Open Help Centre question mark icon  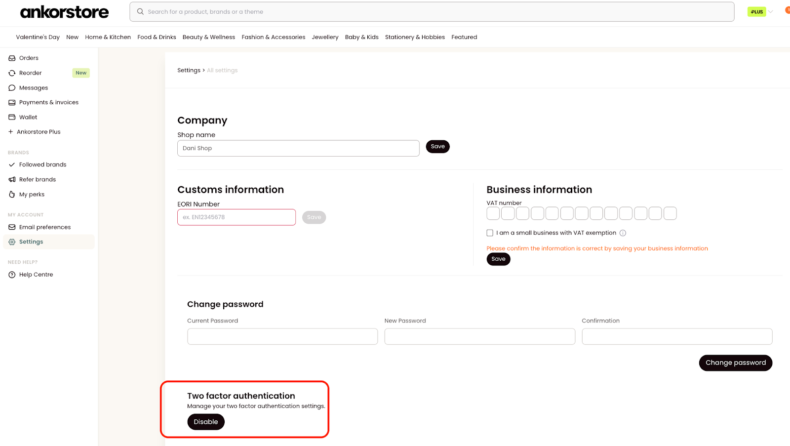tap(12, 275)
